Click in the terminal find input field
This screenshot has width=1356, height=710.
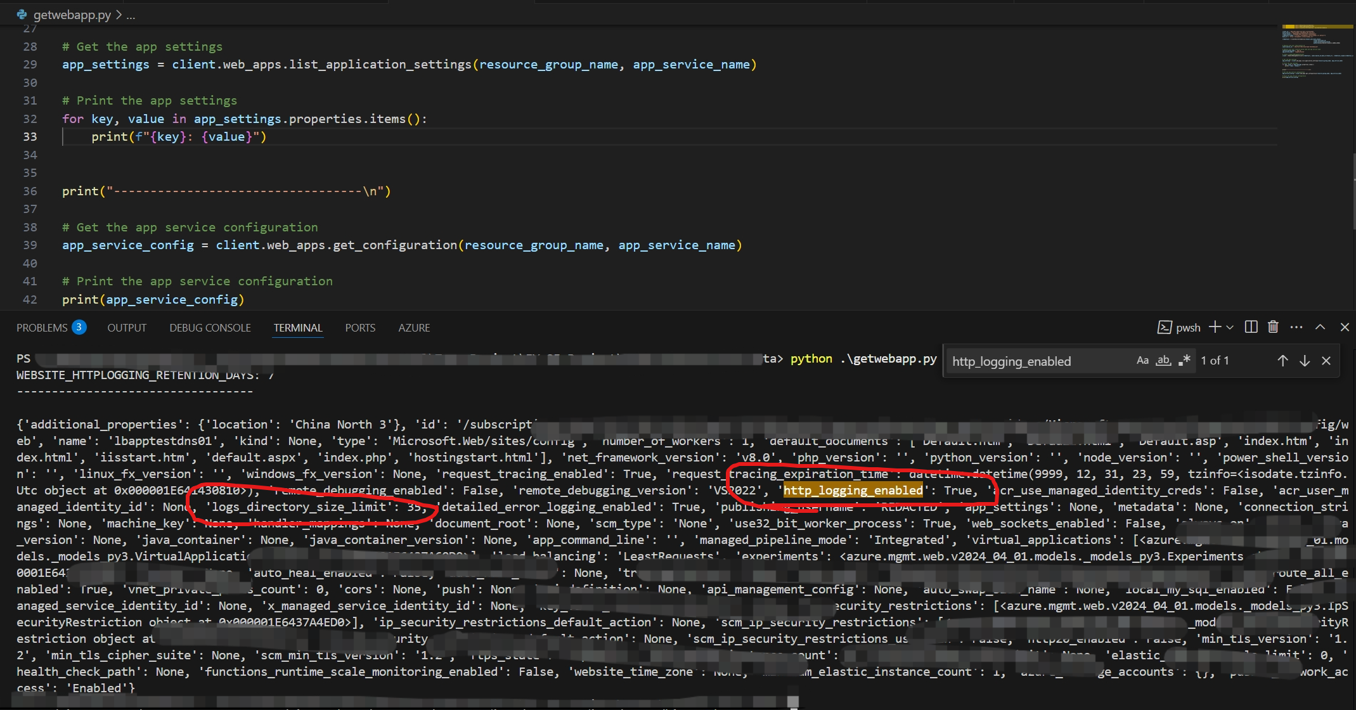click(1040, 361)
